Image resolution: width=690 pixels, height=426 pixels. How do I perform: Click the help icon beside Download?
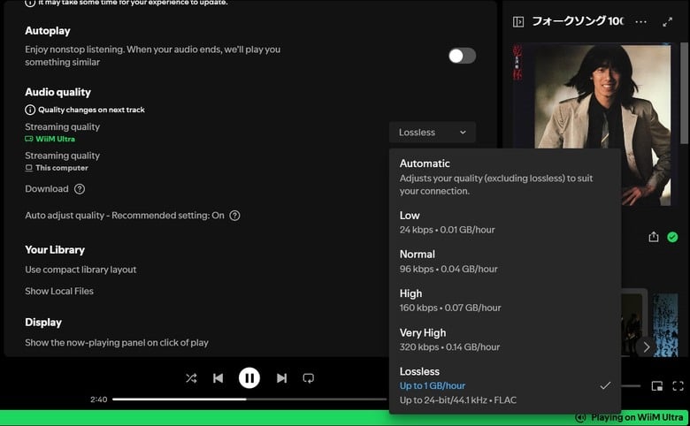click(x=80, y=189)
